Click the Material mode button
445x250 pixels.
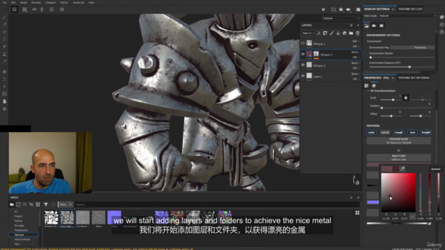[x=398, y=140]
